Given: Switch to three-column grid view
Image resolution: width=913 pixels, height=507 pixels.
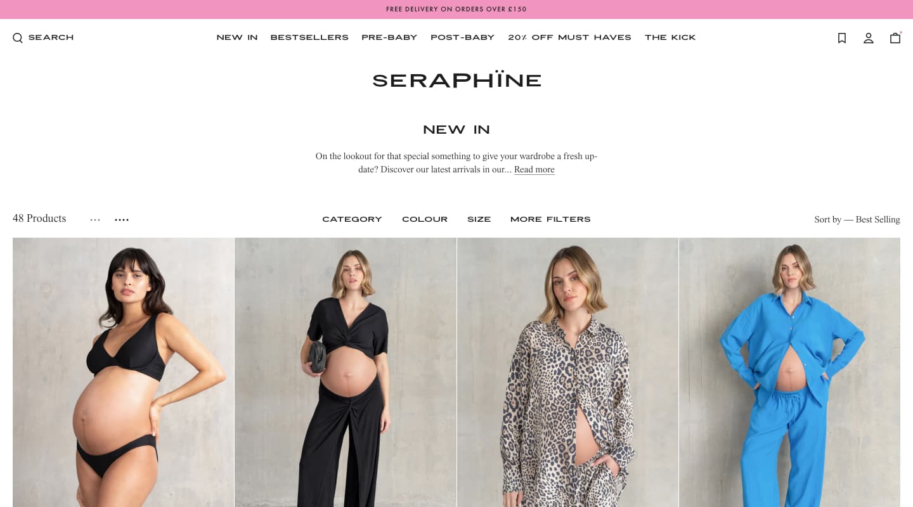Looking at the screenshot, I should pos(95,220).
